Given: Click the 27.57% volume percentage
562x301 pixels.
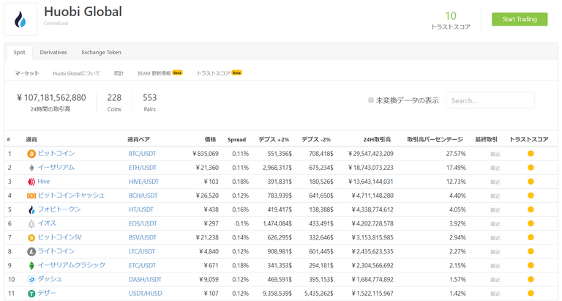Looking at the screenshot, I should (x=456, y=154).
